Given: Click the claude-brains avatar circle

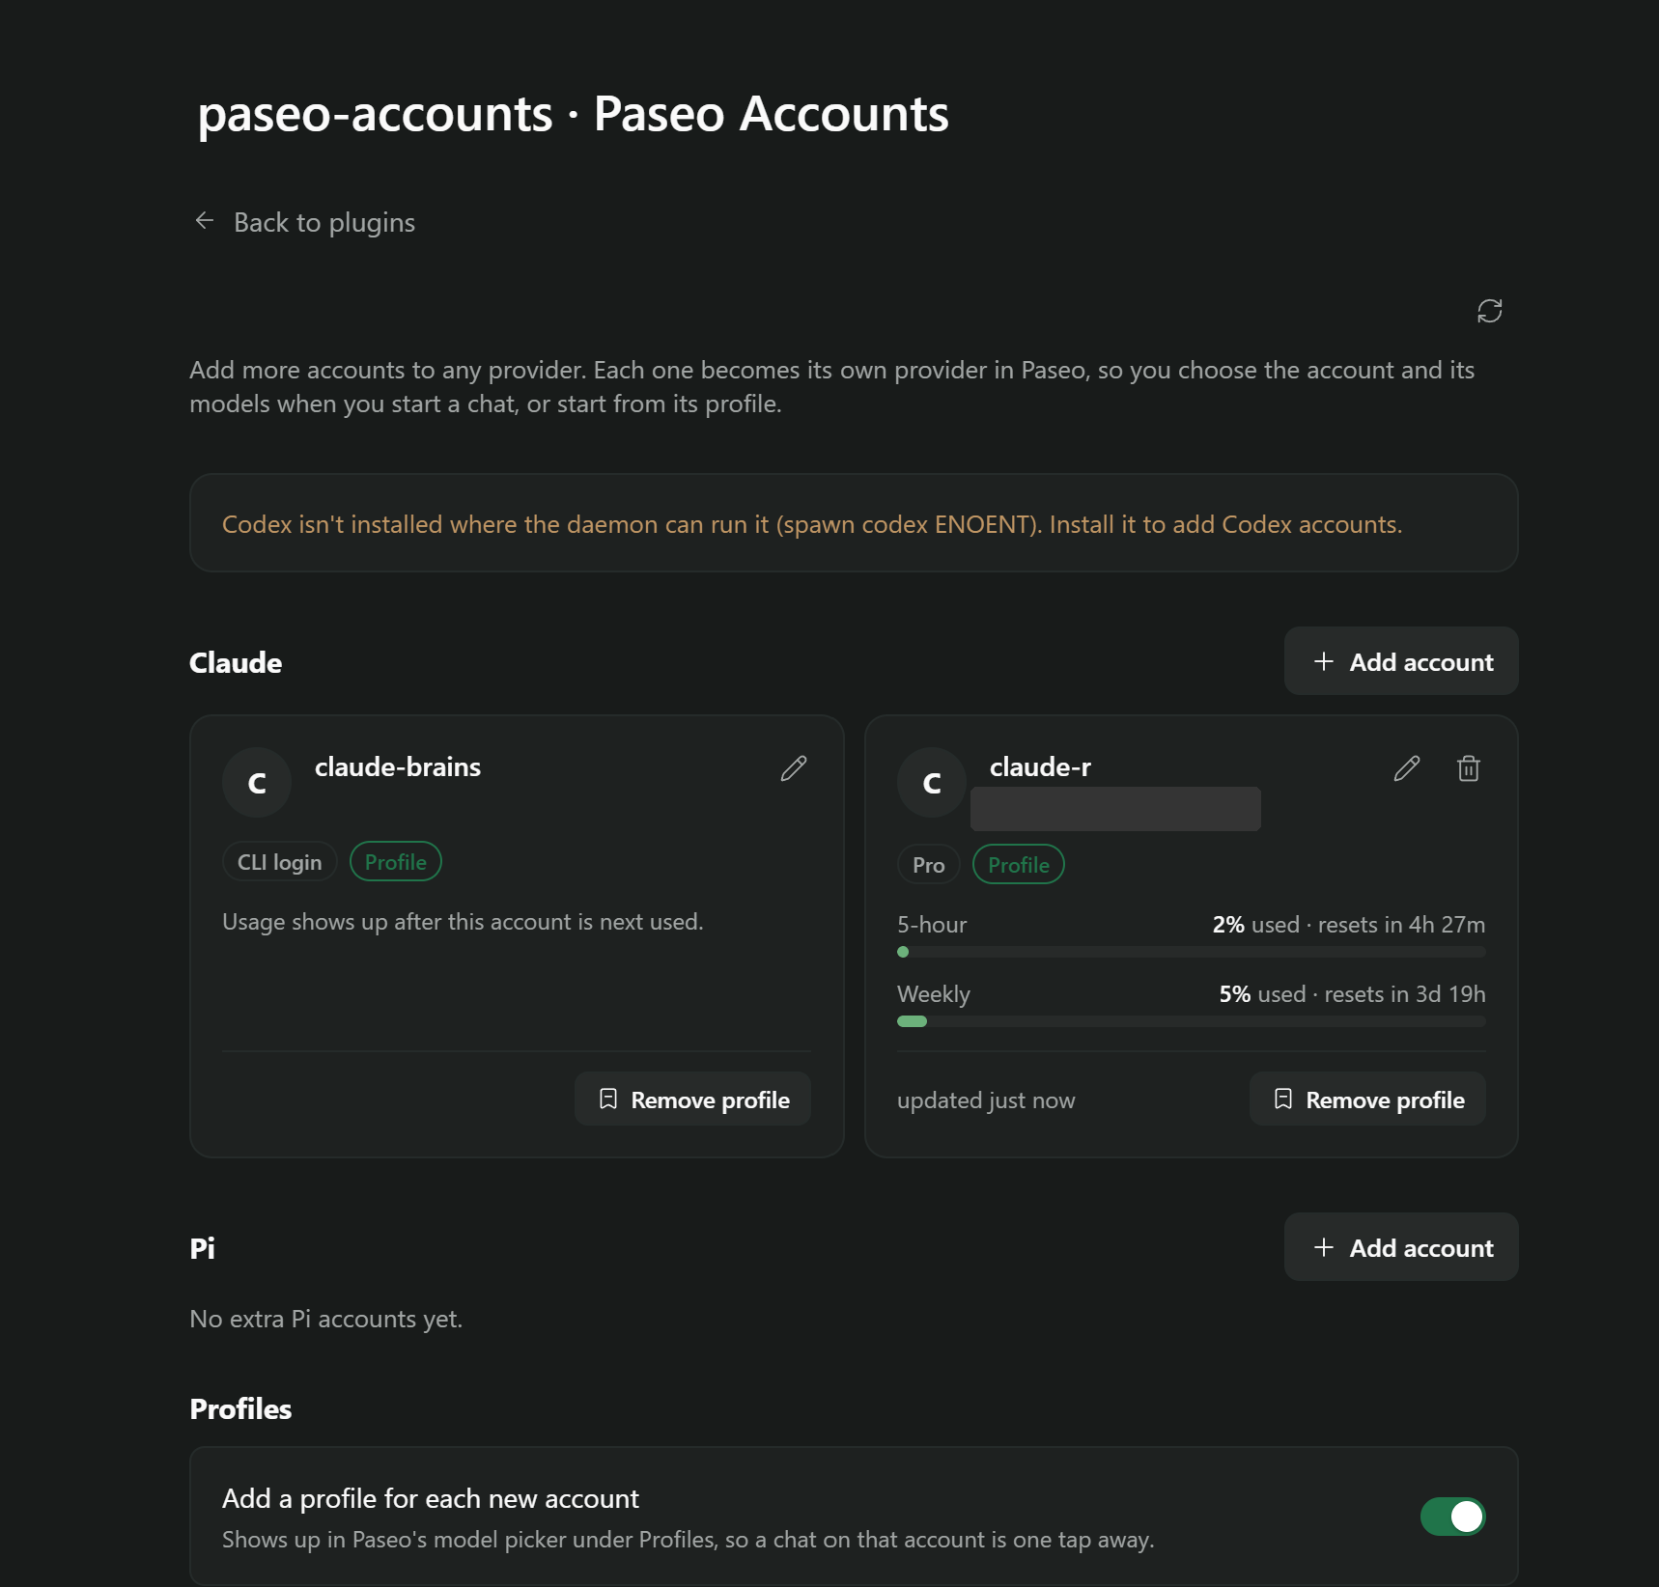Looking at the screenshot, I should [x=257, y=783].
